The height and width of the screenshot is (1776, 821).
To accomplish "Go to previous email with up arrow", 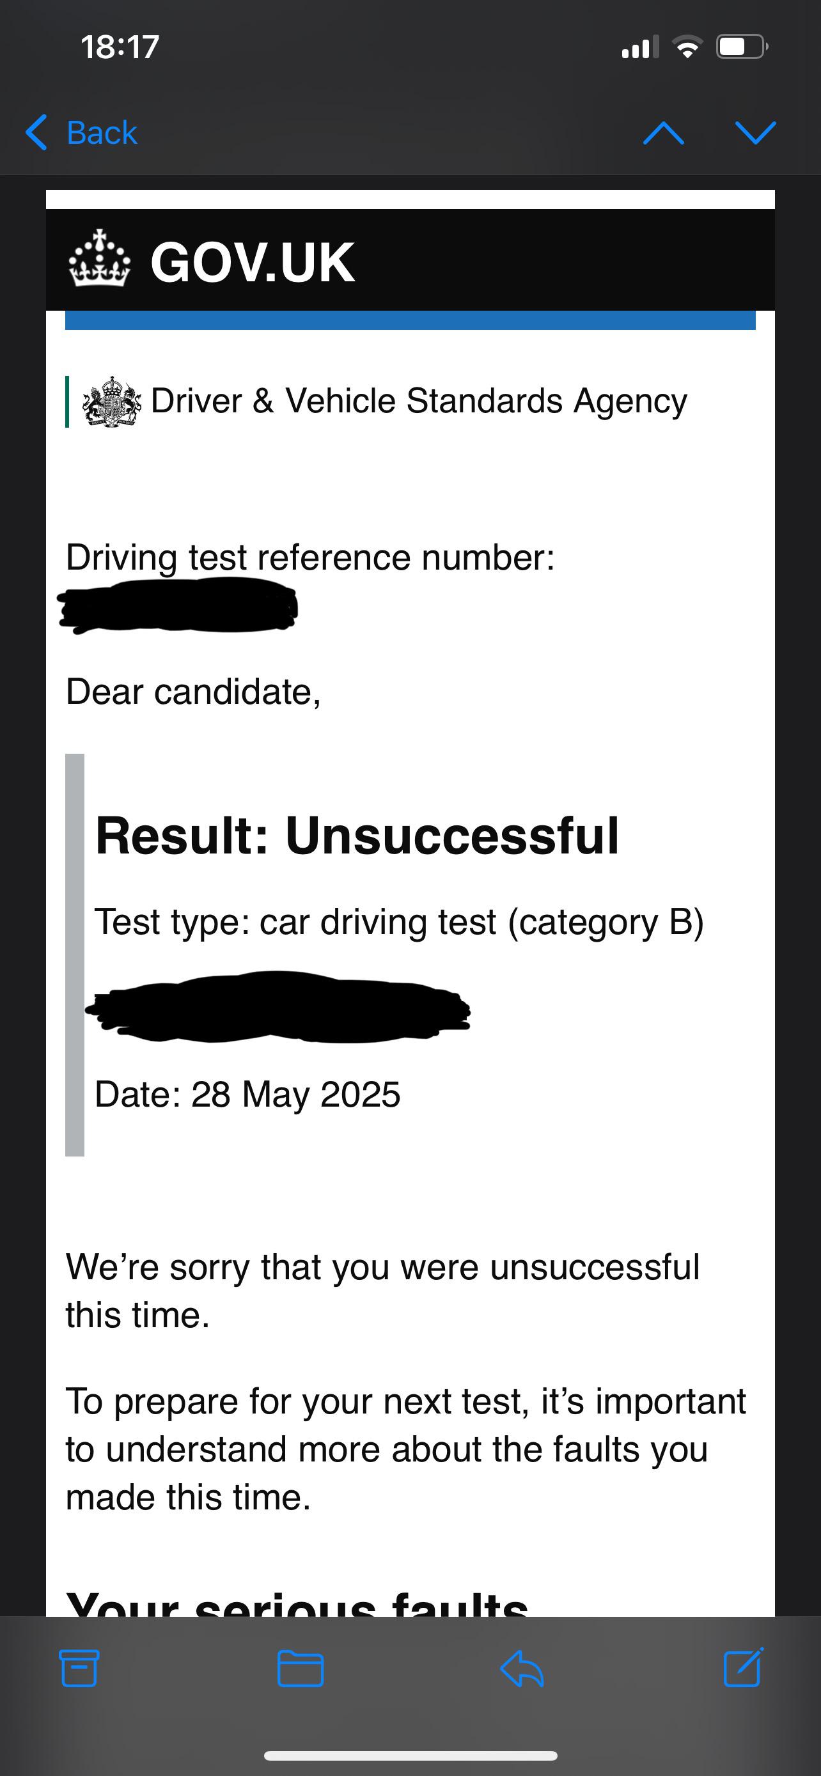I will tap(663, 132).
